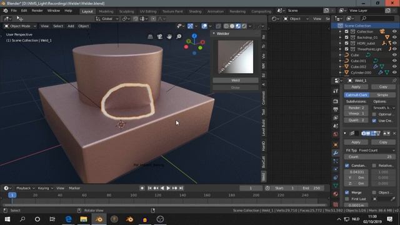Select the hand pan view icon
The height and width of the screenshot is (225, 400).
(169, 37)
